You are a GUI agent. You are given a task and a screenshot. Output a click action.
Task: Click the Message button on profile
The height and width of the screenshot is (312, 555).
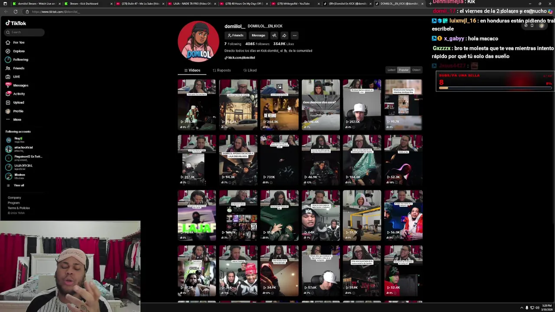tap(258, 36)
